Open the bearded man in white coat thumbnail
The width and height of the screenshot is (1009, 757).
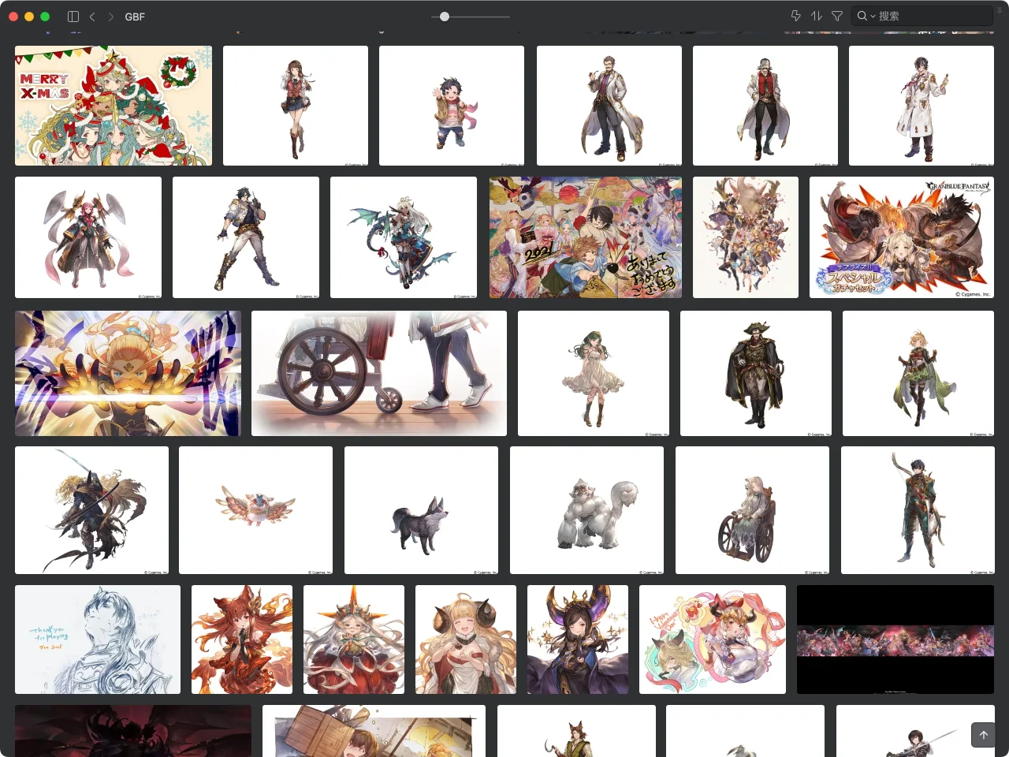coord(609,106)
